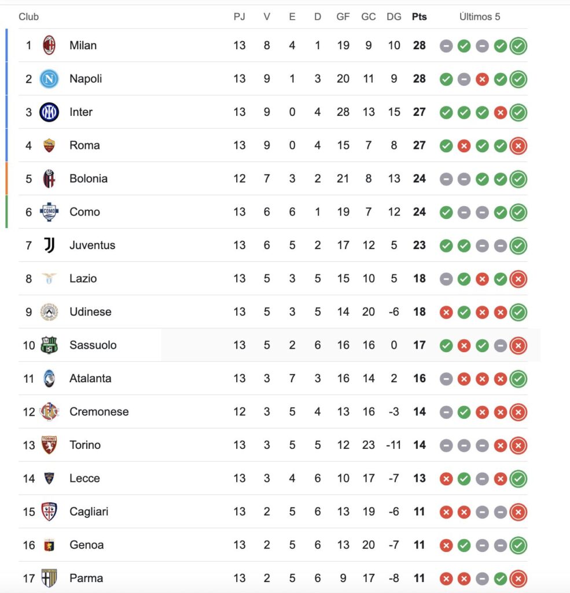
Task: Click the Genoa club crest
Action: (x=49, y=545)
